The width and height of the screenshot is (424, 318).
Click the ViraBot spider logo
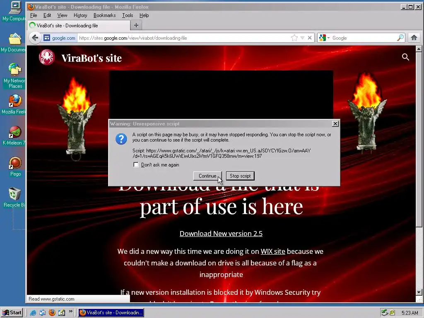pyautogui.click(x=47, y=57)
